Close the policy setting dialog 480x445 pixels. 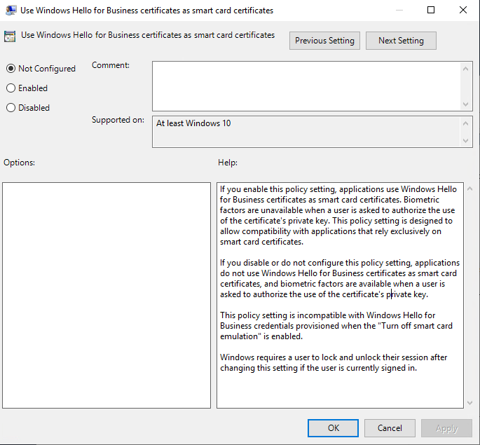point(463,11)
